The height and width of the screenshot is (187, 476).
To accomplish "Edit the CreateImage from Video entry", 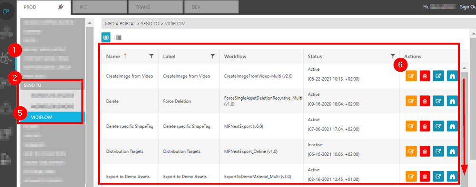I will pos(411,76).
